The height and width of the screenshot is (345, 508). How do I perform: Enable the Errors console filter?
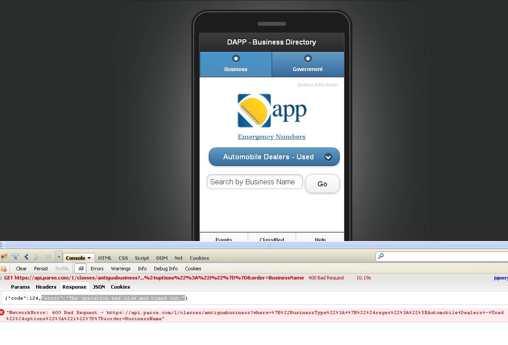coord(97,269)
